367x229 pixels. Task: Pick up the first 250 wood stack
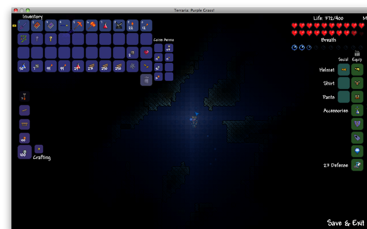pos(105,66)
